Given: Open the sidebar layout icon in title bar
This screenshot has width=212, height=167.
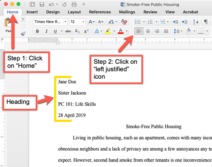Looking at the screenshot, I should click(32, 4).
